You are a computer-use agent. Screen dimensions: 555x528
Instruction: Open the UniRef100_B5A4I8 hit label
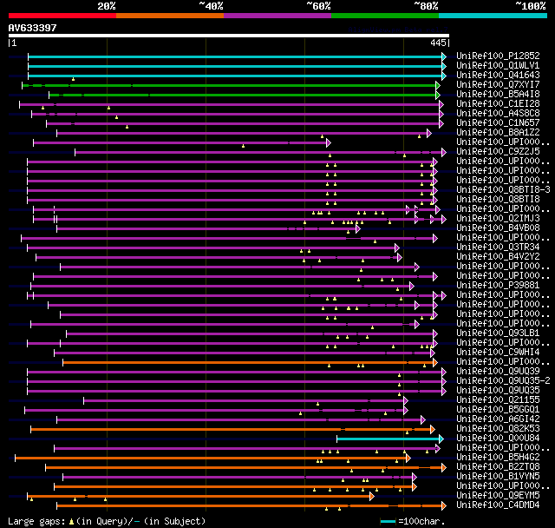pyautogui.click(x=498, y=95)
